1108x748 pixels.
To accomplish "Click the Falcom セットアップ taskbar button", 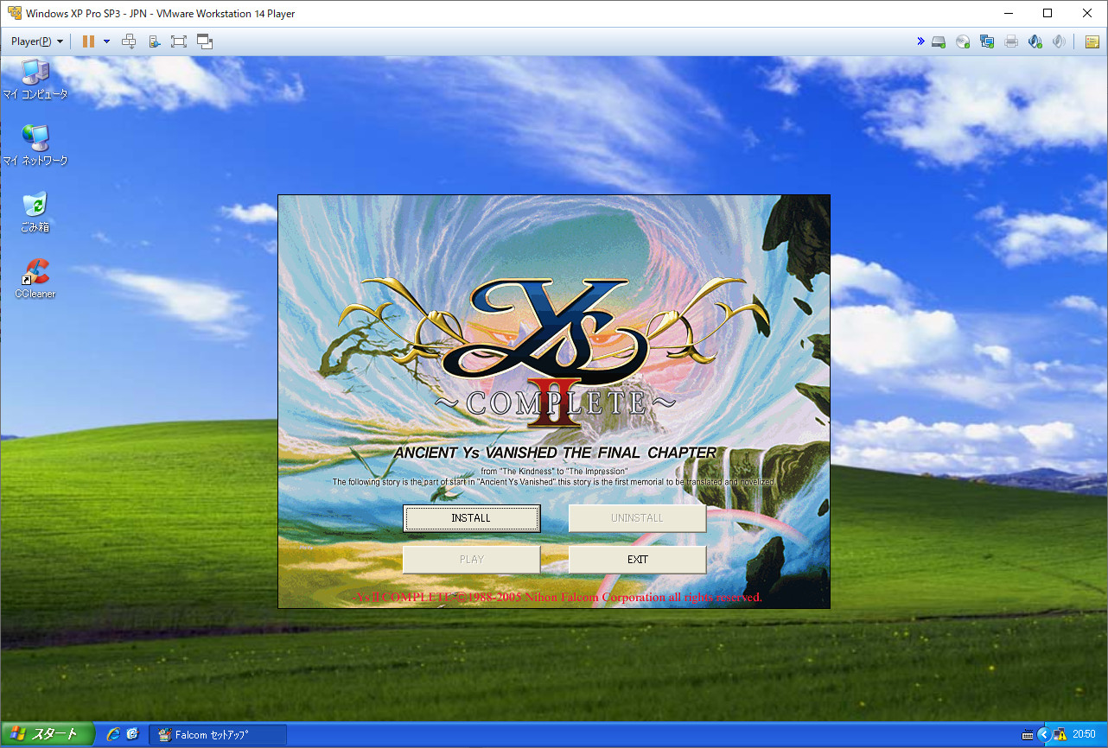I will [218, 735].
